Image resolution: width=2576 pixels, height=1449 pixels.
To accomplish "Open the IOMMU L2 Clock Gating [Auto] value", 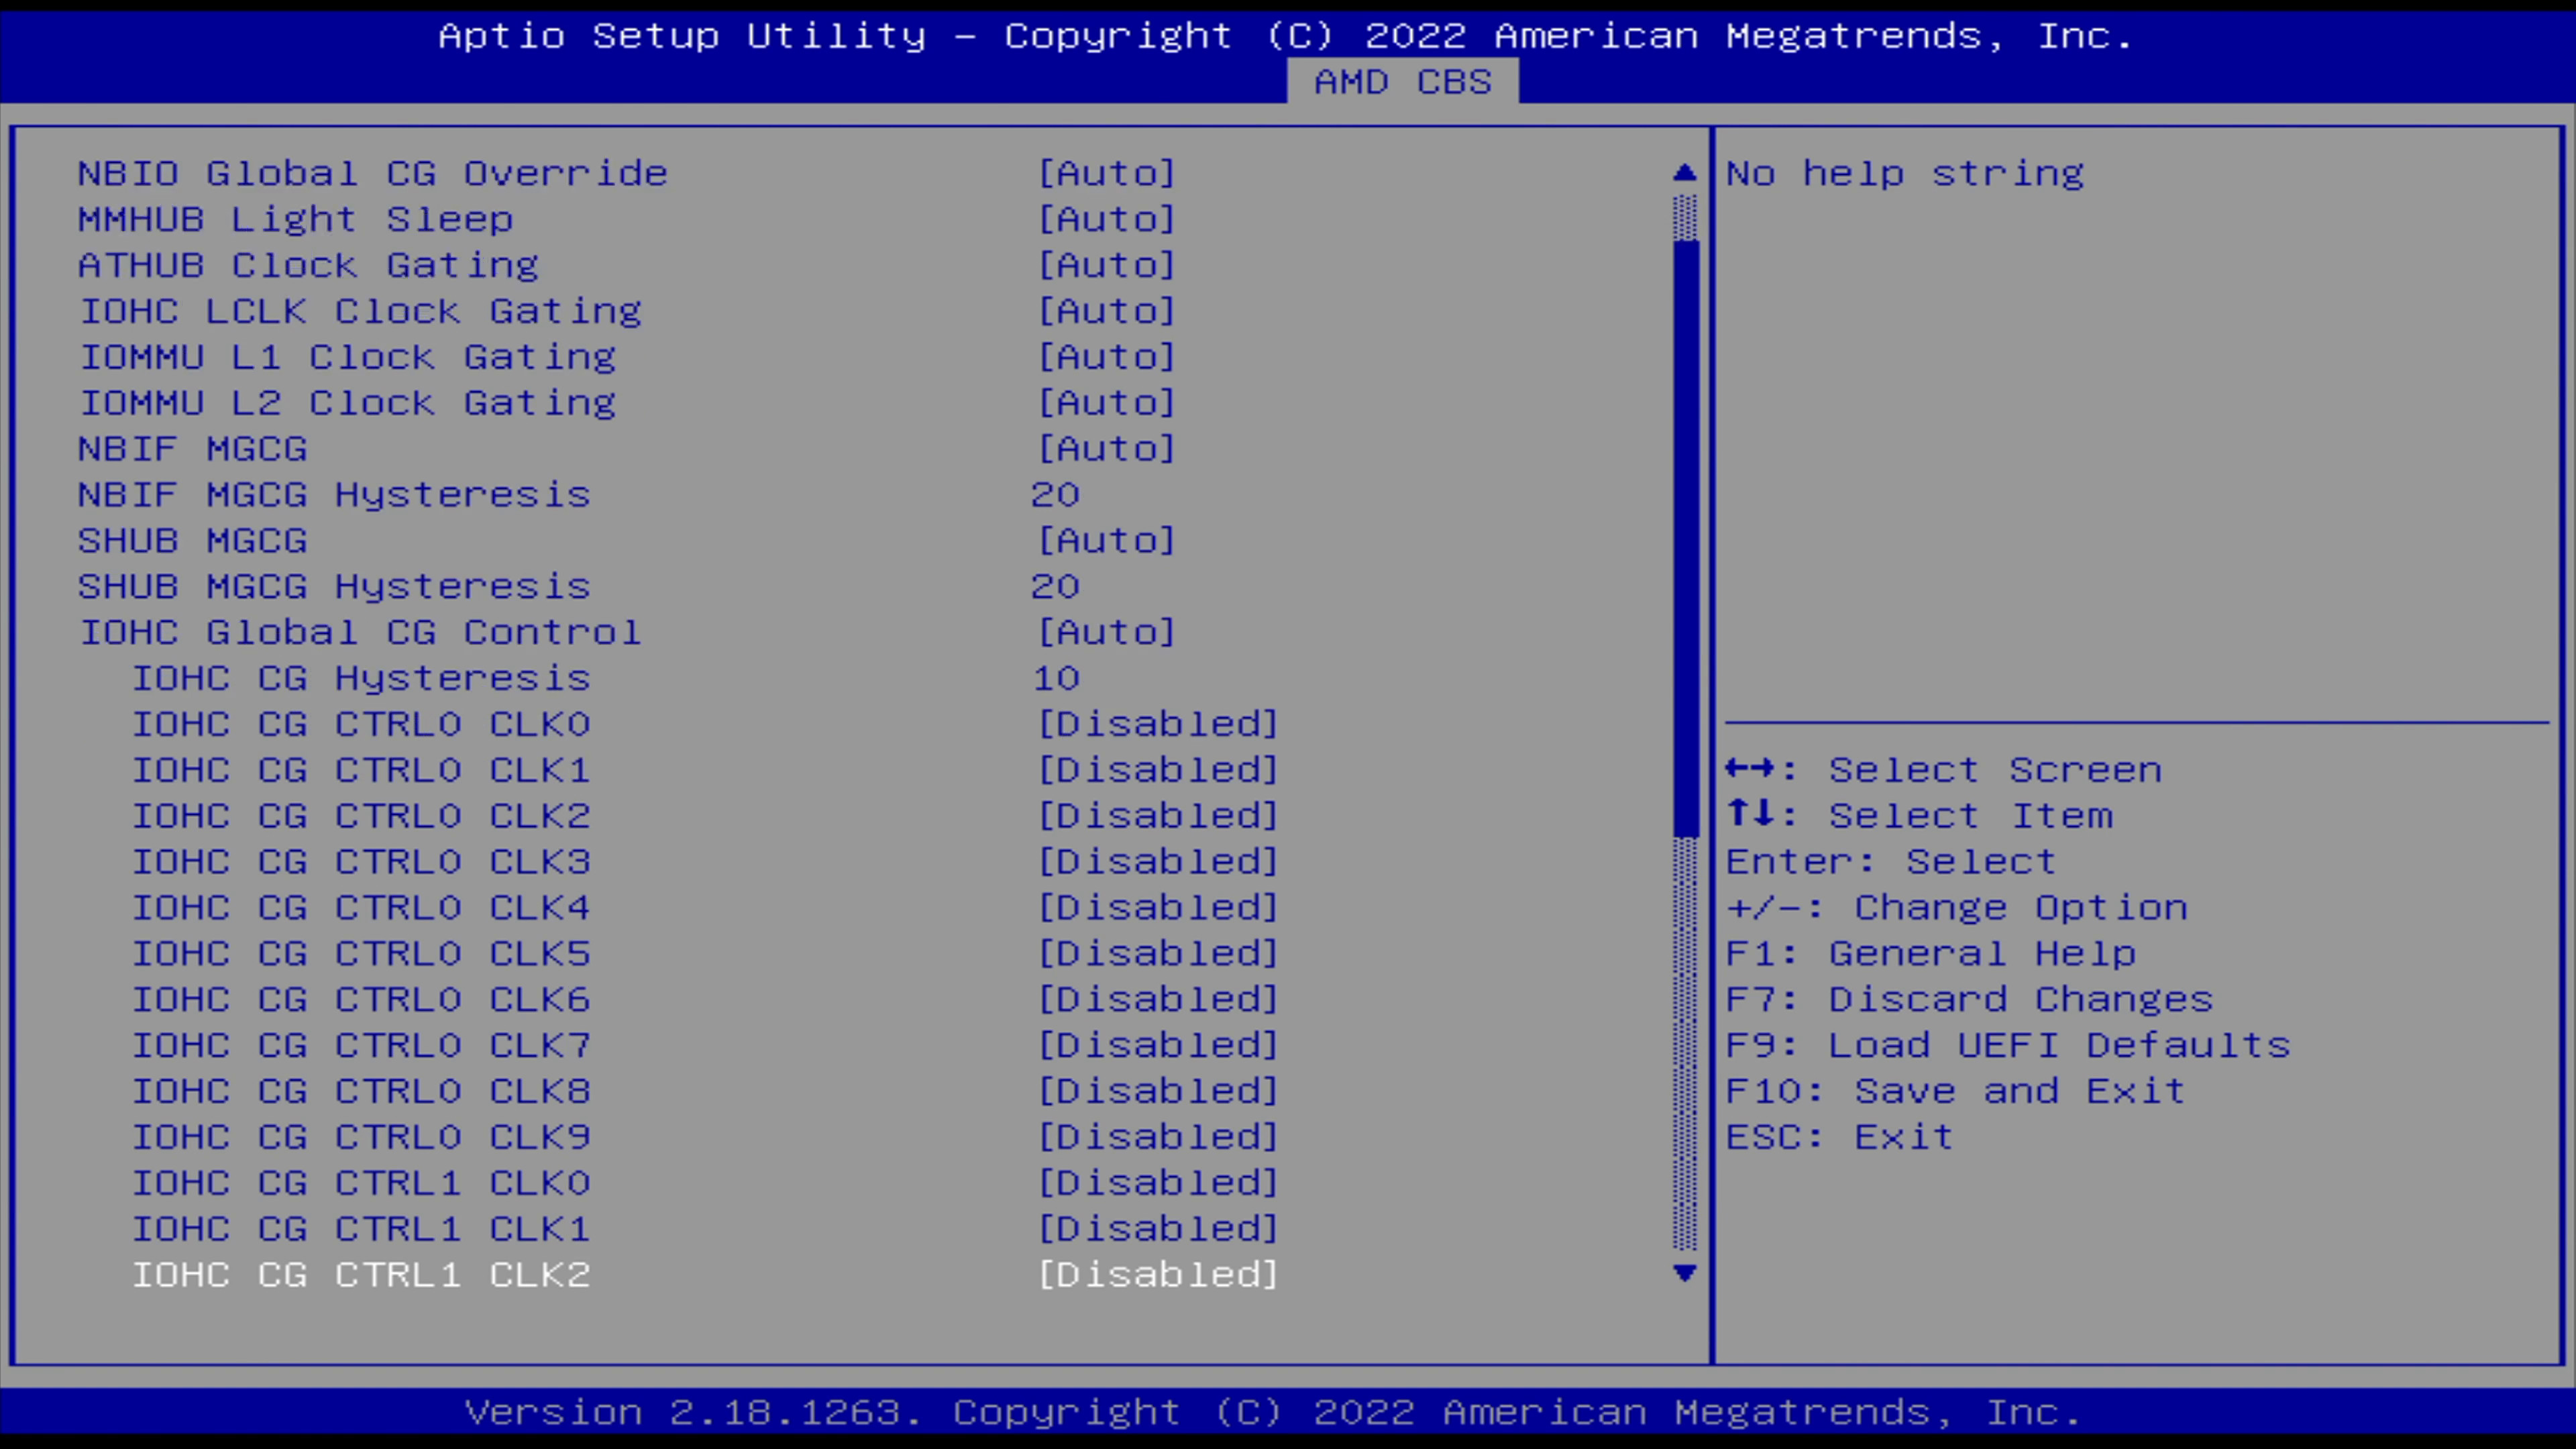I will pyautogui.click(x=1107, y=403).
